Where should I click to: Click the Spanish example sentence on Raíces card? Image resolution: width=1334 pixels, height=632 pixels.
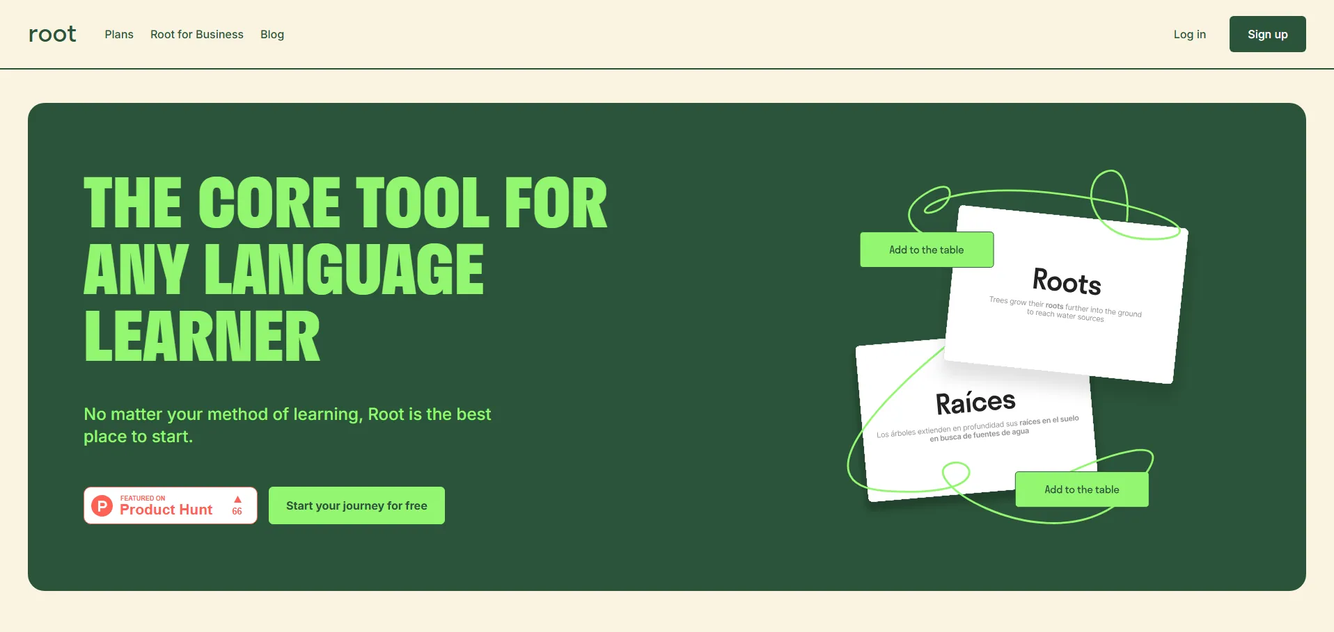[x=978, y=429]
